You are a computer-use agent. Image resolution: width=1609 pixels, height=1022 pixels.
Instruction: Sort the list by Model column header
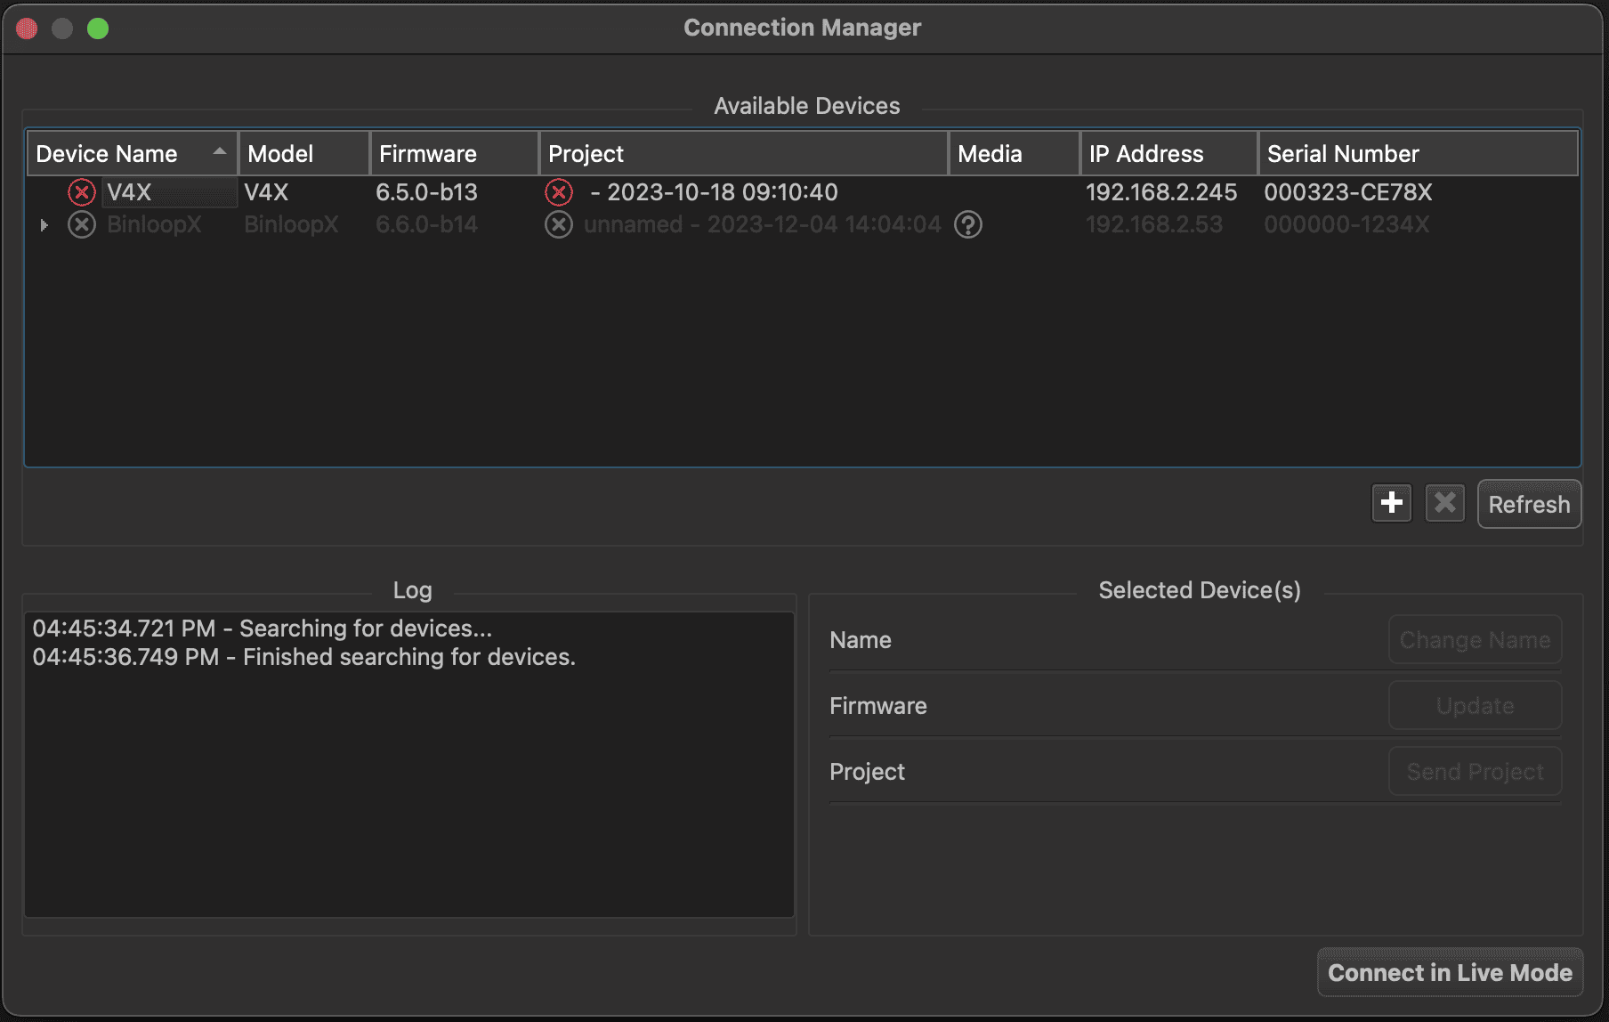(303, 154)
